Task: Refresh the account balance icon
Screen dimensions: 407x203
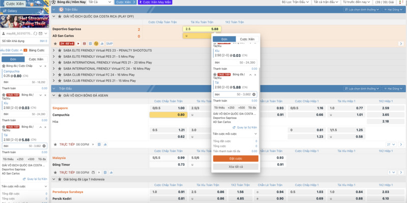Action: click(x=35, y=33)
